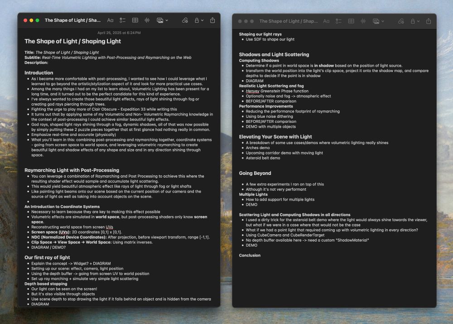Click lock note icon in left window
This screenshot has width=453, height=324.
(197, 20)
